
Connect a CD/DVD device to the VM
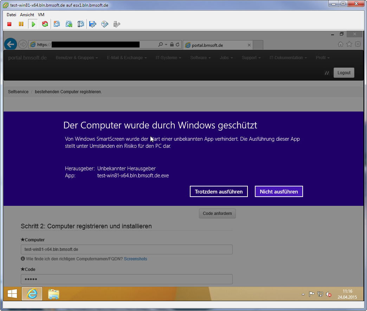105,24
